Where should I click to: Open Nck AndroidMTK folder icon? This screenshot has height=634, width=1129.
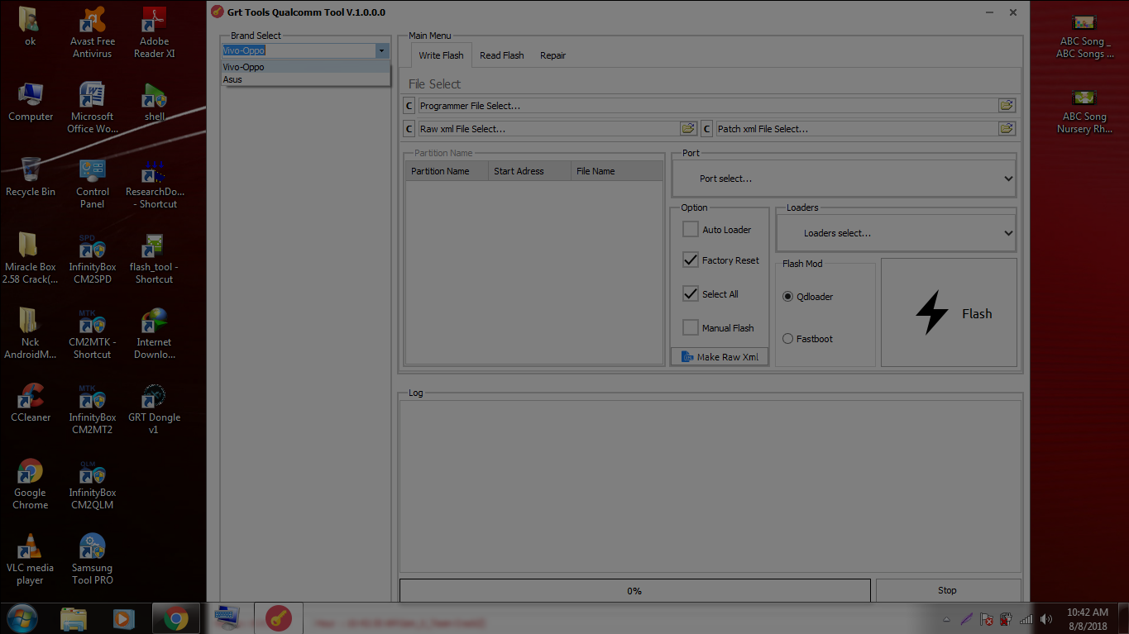31,332
